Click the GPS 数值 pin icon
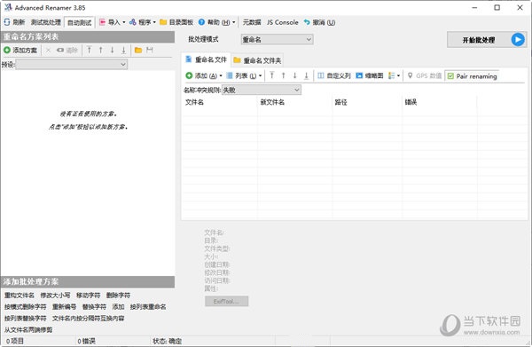The width and height of the screenshot is (532, 347). point(410,75)
